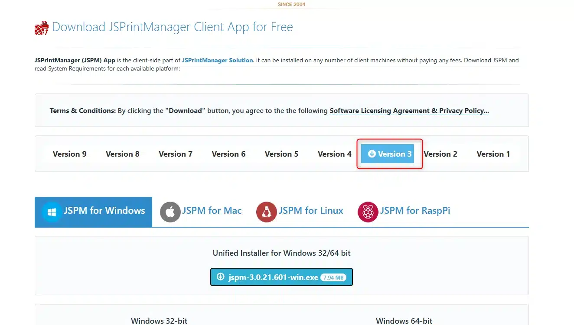The image size is (574, 325).
Task: Click the 'SINCE 2004' text
Action: point(291,4)
